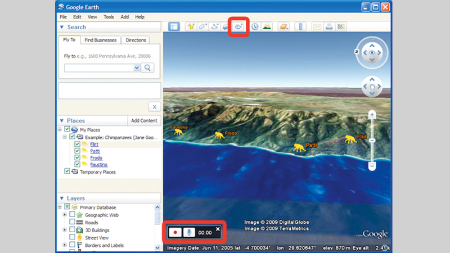Collapse the Search panel header
450x253 pixels.
pos(62,27)
